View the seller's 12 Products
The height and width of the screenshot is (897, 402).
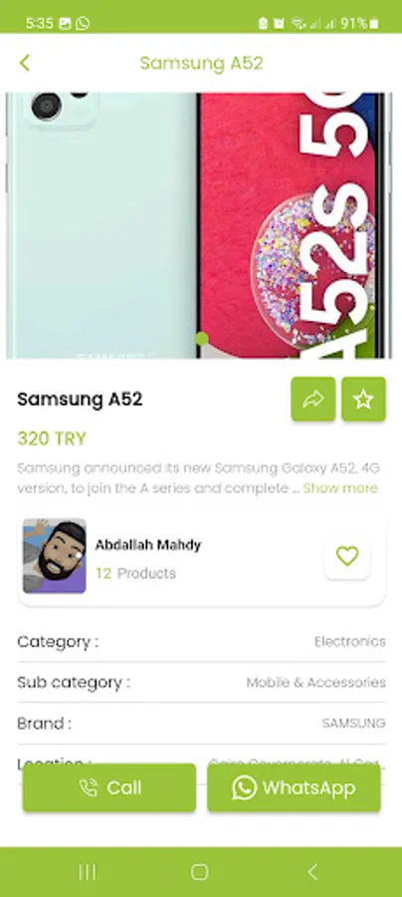pyautogui.click(x=135, y=573)
